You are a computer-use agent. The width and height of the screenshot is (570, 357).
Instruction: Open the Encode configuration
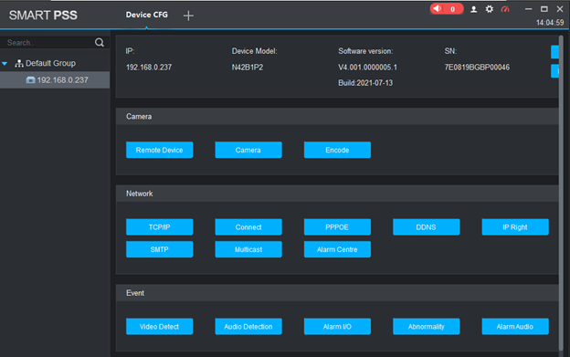[x=337, y=150]
